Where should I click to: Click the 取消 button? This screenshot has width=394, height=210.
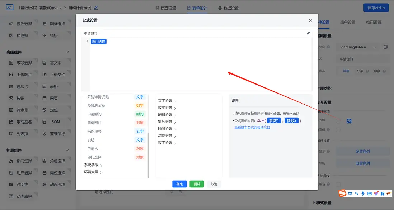[214, 184]
